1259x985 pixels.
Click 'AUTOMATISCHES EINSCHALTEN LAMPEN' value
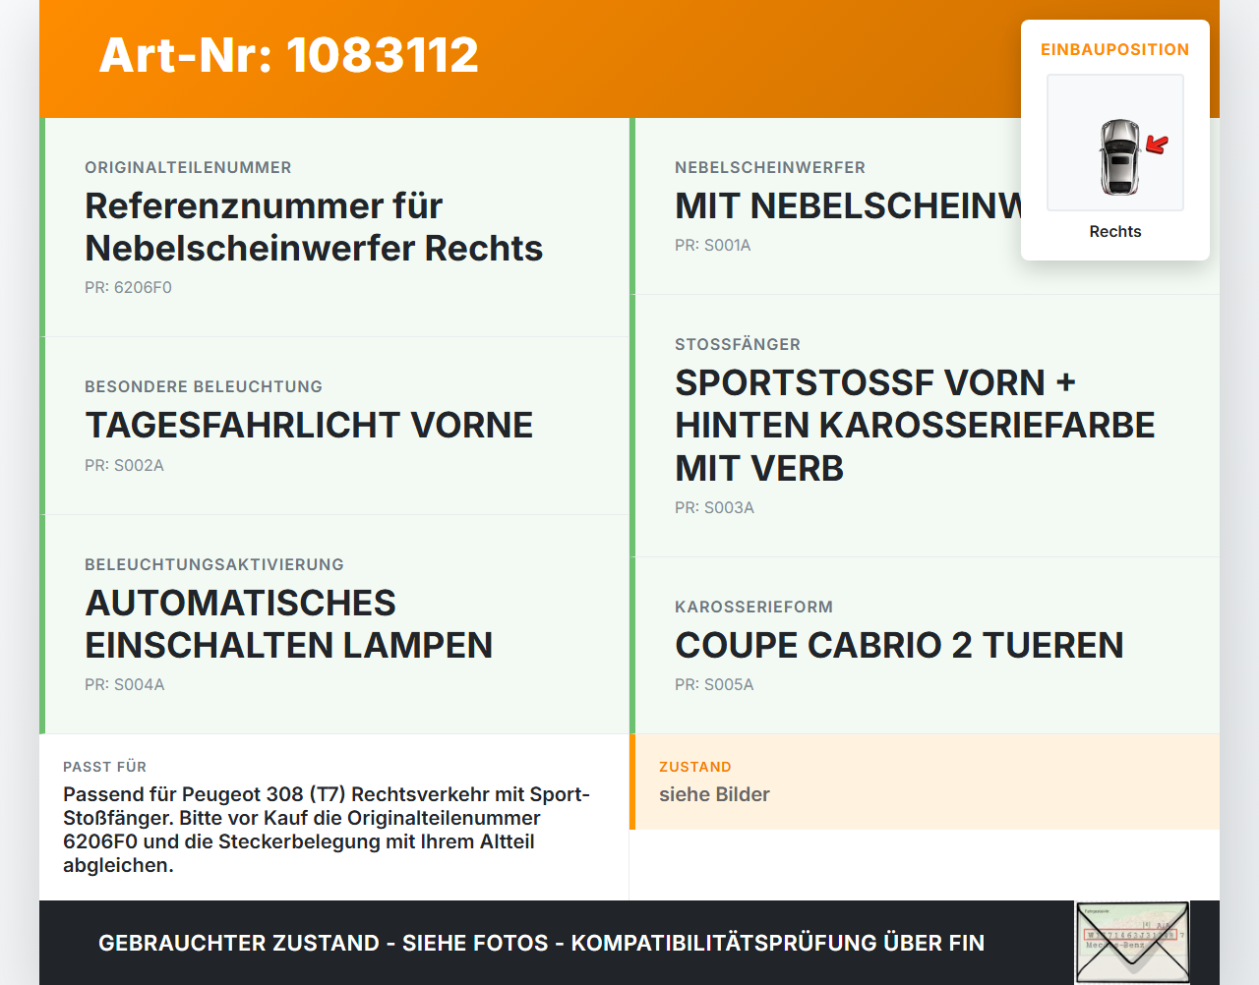[x=288, y=624]
